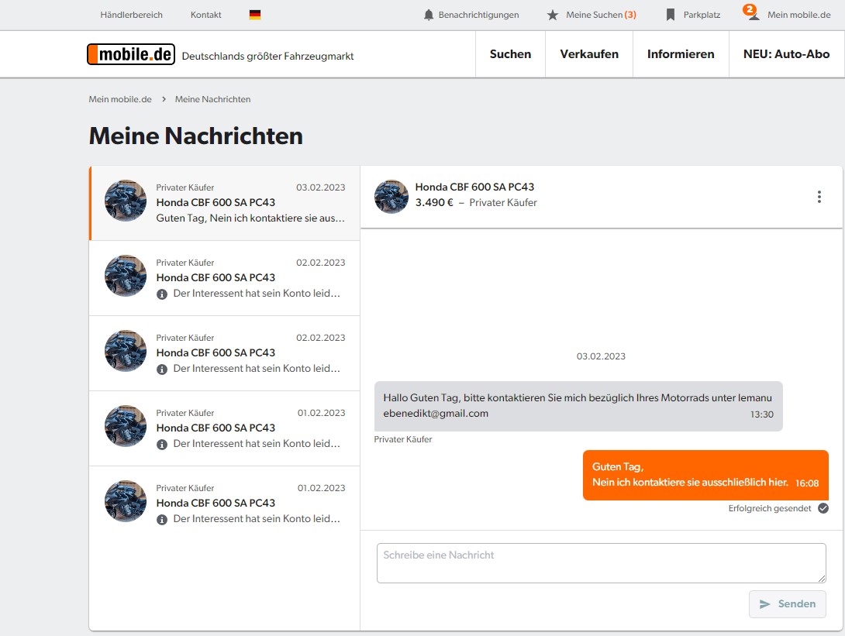This screenshot has height=636, width=845.
Task: Click the Mein mobile.de profile icon
Action: tap(754, 15)
